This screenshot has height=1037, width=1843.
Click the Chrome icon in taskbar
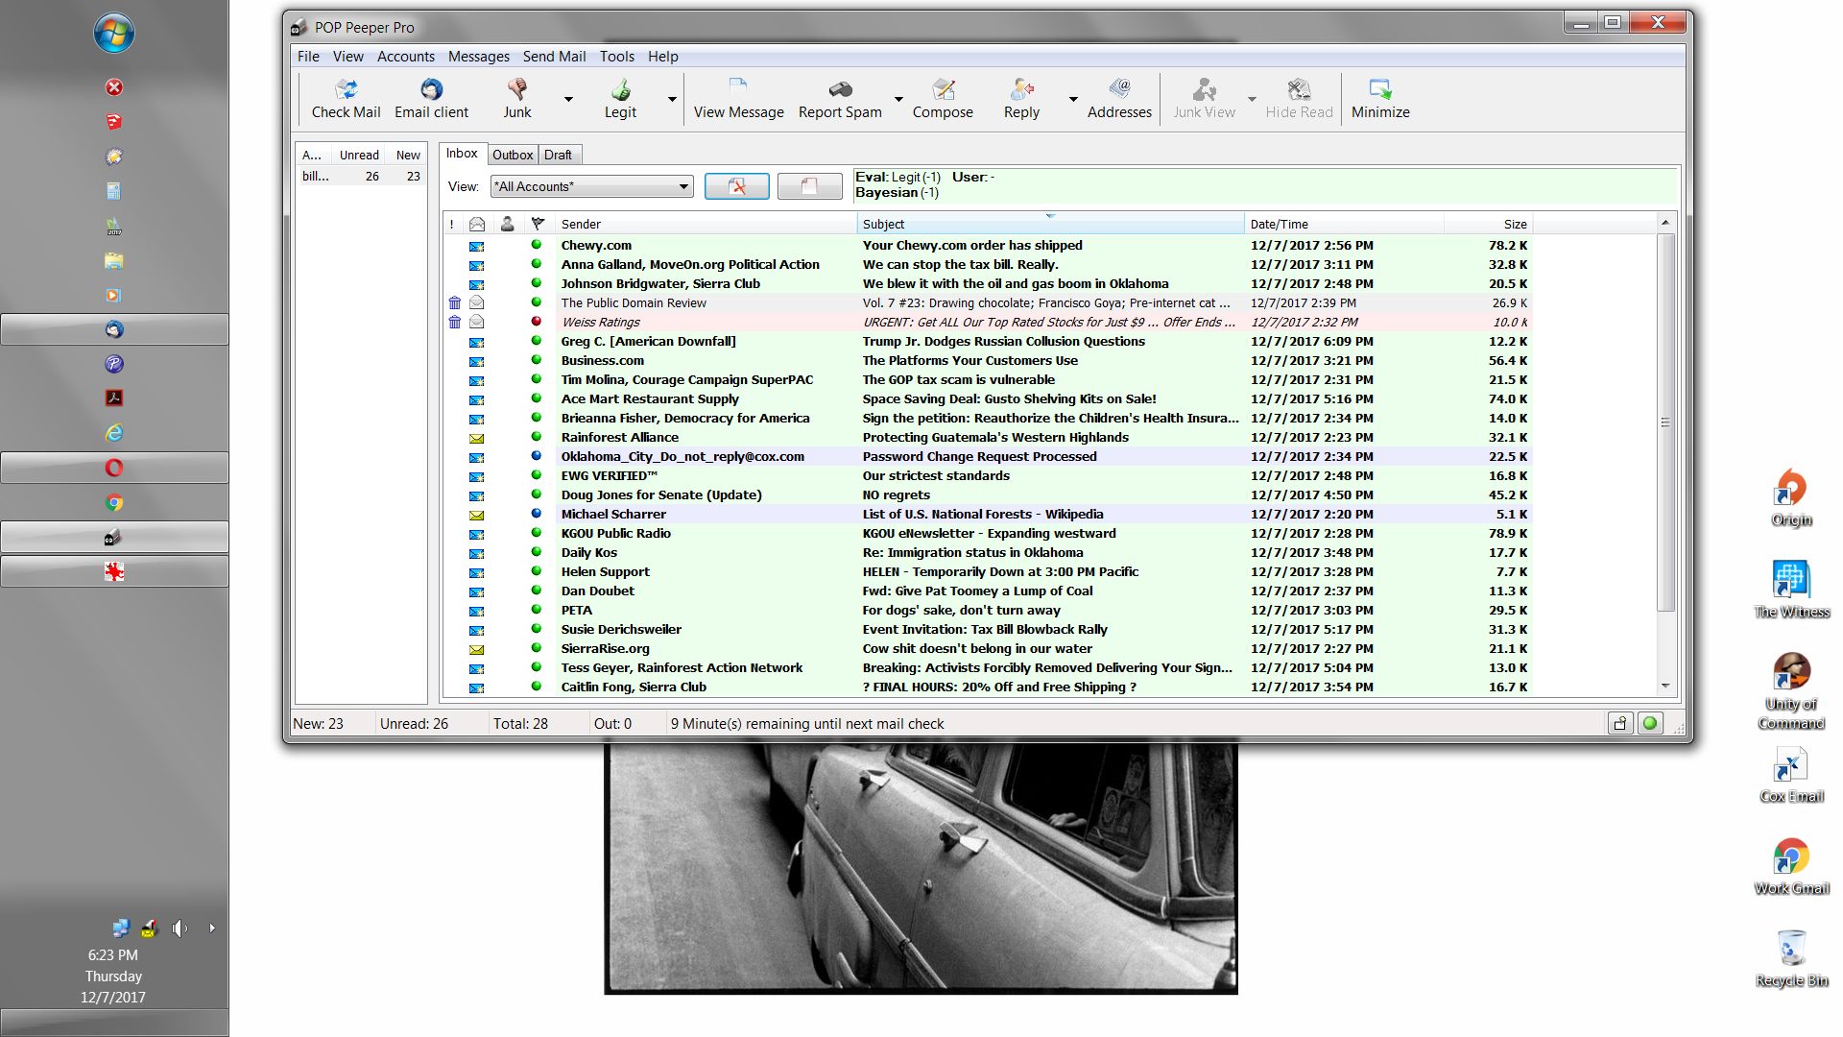click(114, 502)
